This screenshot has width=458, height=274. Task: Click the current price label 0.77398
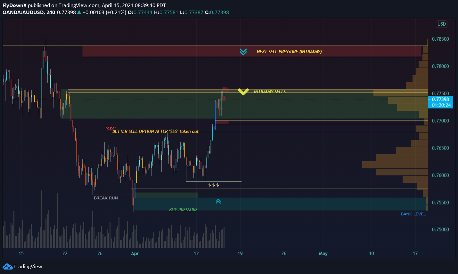(440, 99)
